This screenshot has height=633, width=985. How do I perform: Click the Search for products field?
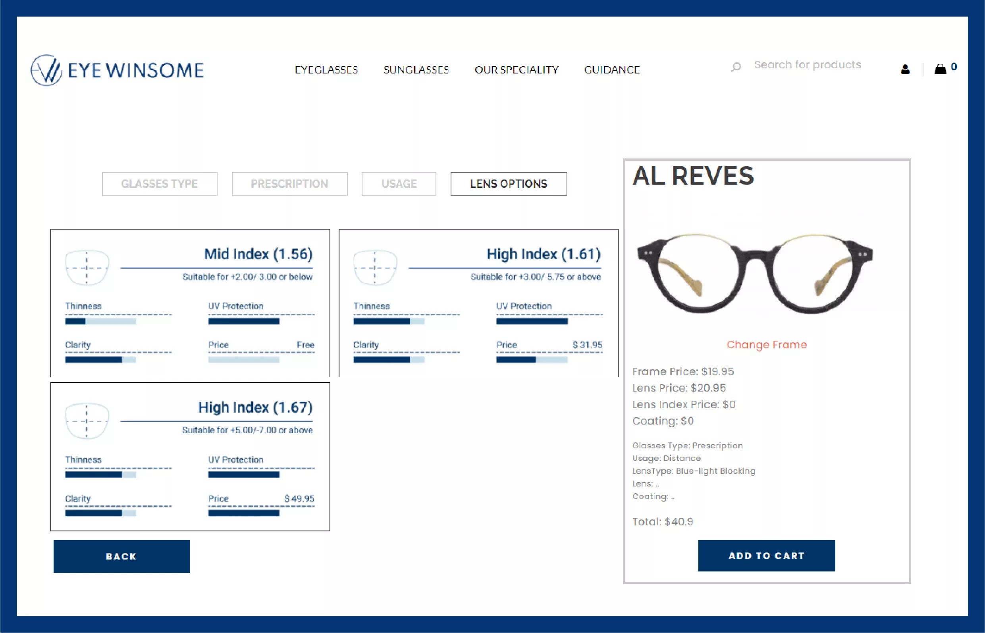(x=807, y=65)
